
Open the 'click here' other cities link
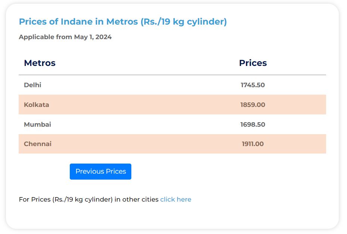(x=175, y=199)
